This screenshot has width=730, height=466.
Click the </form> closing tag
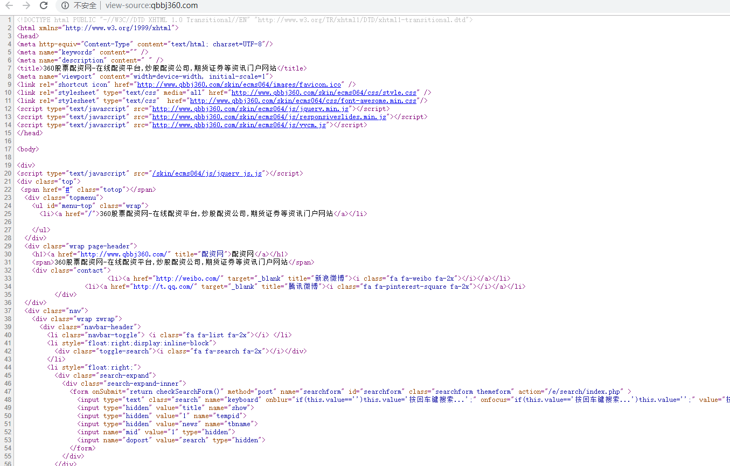click(83, 448)
